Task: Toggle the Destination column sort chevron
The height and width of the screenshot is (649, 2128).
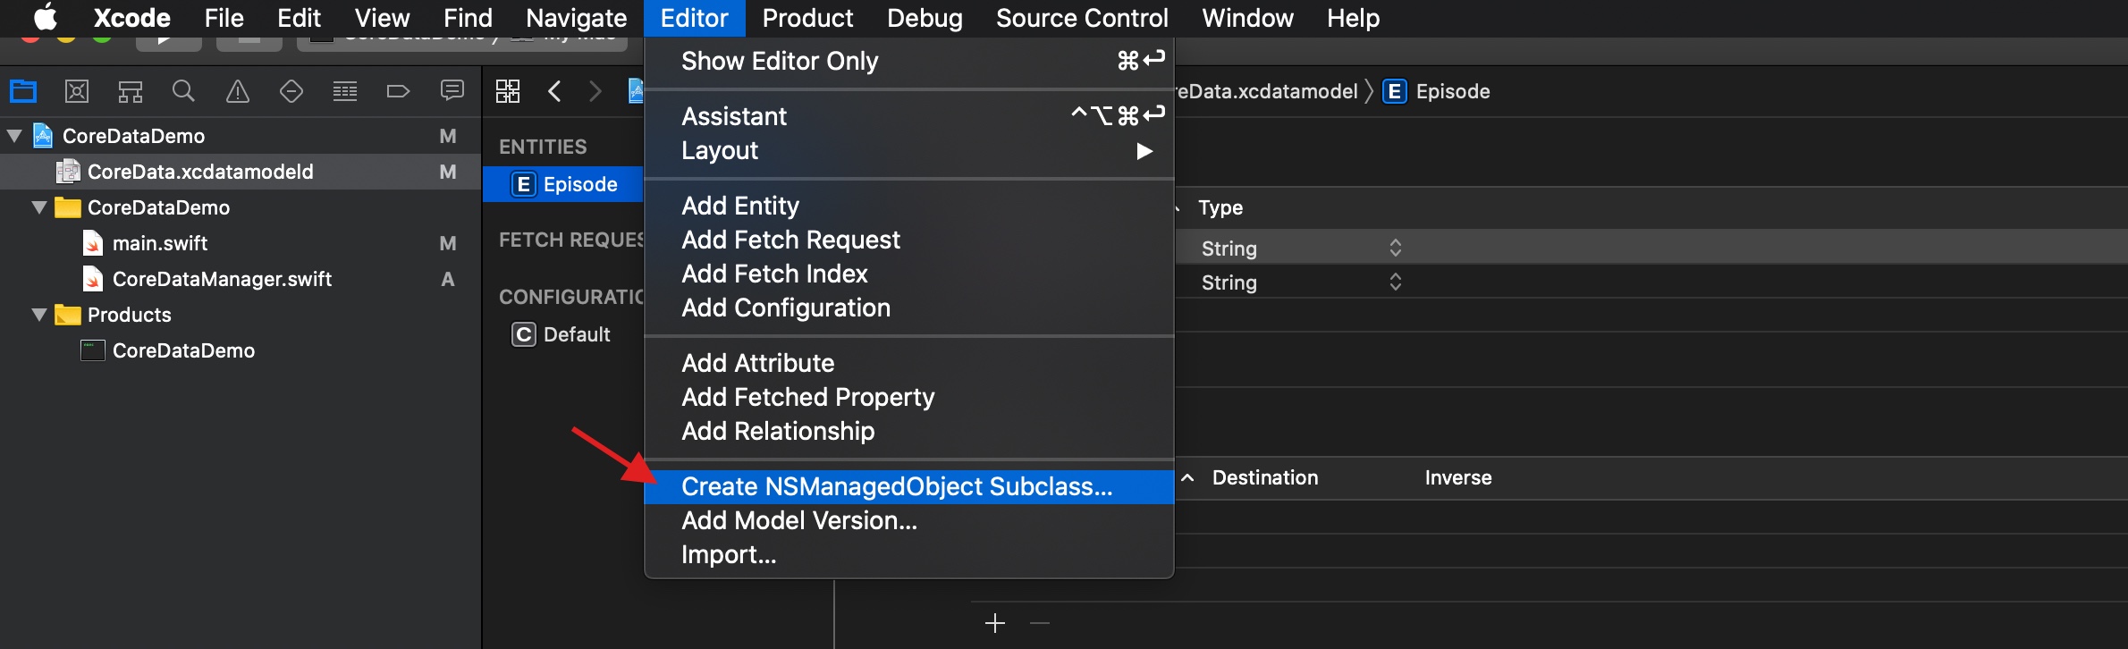Action: pos(1187,477)
